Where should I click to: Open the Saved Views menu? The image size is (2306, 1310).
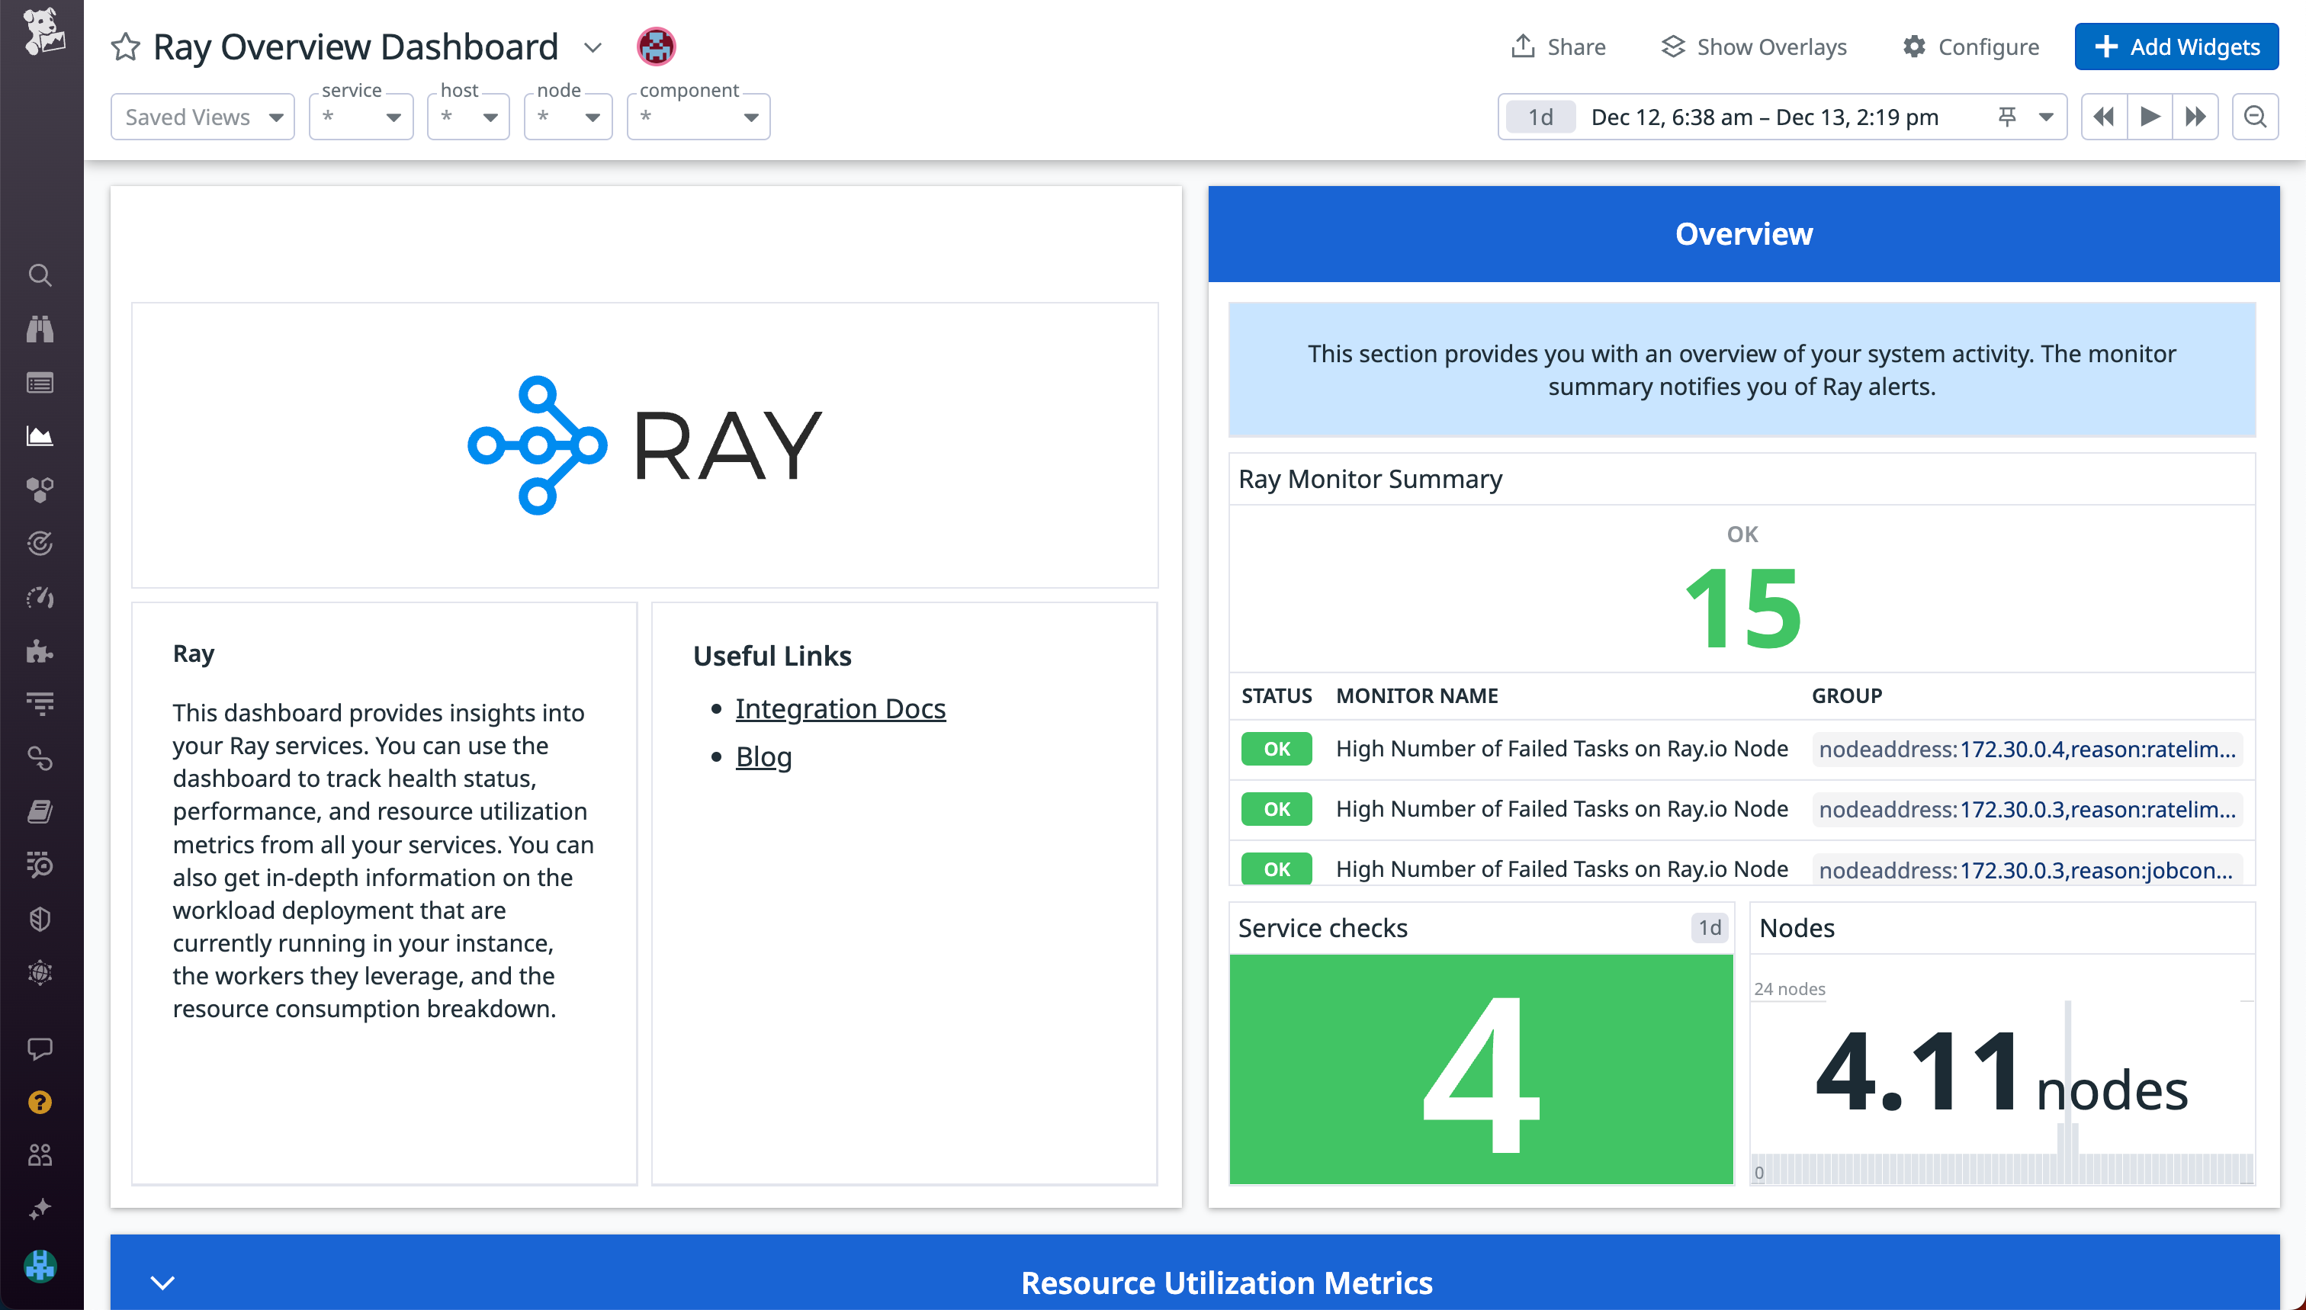(x=201, y=116)
